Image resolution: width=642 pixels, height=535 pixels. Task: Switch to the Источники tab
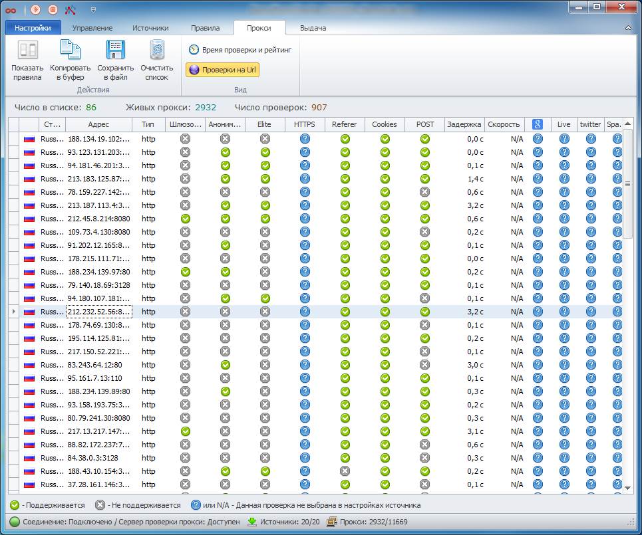tap(150, 29)
